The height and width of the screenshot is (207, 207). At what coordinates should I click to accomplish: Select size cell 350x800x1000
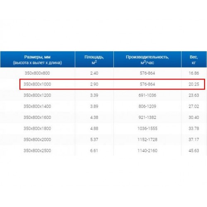pyautogui.click(x=37, y=84)
